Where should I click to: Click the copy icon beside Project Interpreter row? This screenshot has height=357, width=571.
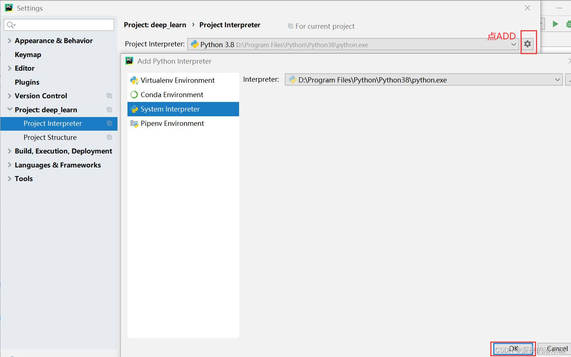coord(109,123)
